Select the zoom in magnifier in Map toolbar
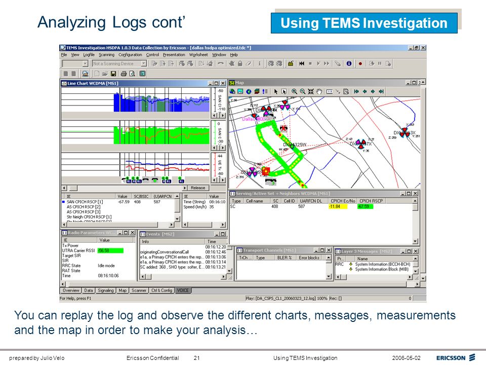 click(x=294, y=92)
